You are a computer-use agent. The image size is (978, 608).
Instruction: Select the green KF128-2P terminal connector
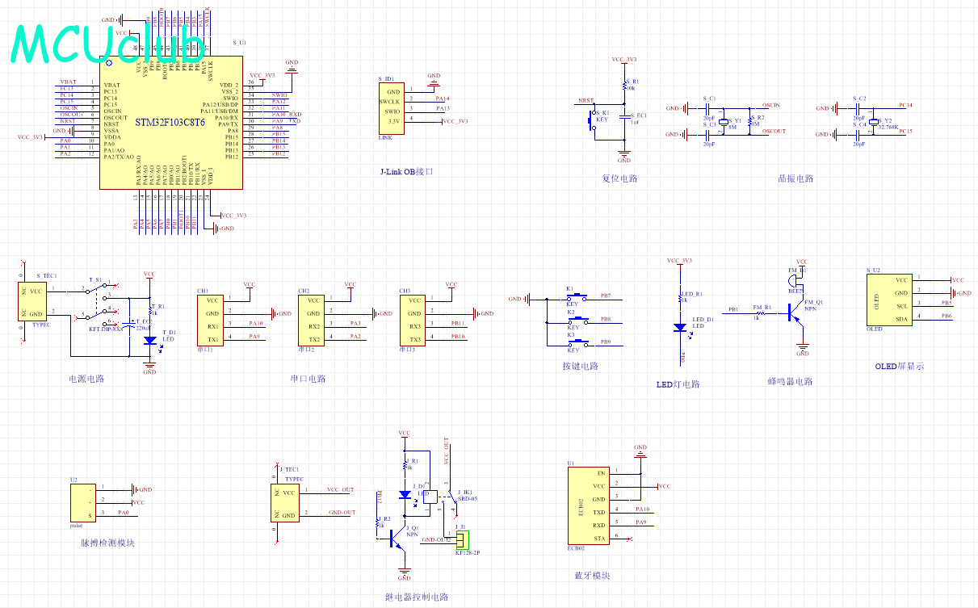point(460,539)
